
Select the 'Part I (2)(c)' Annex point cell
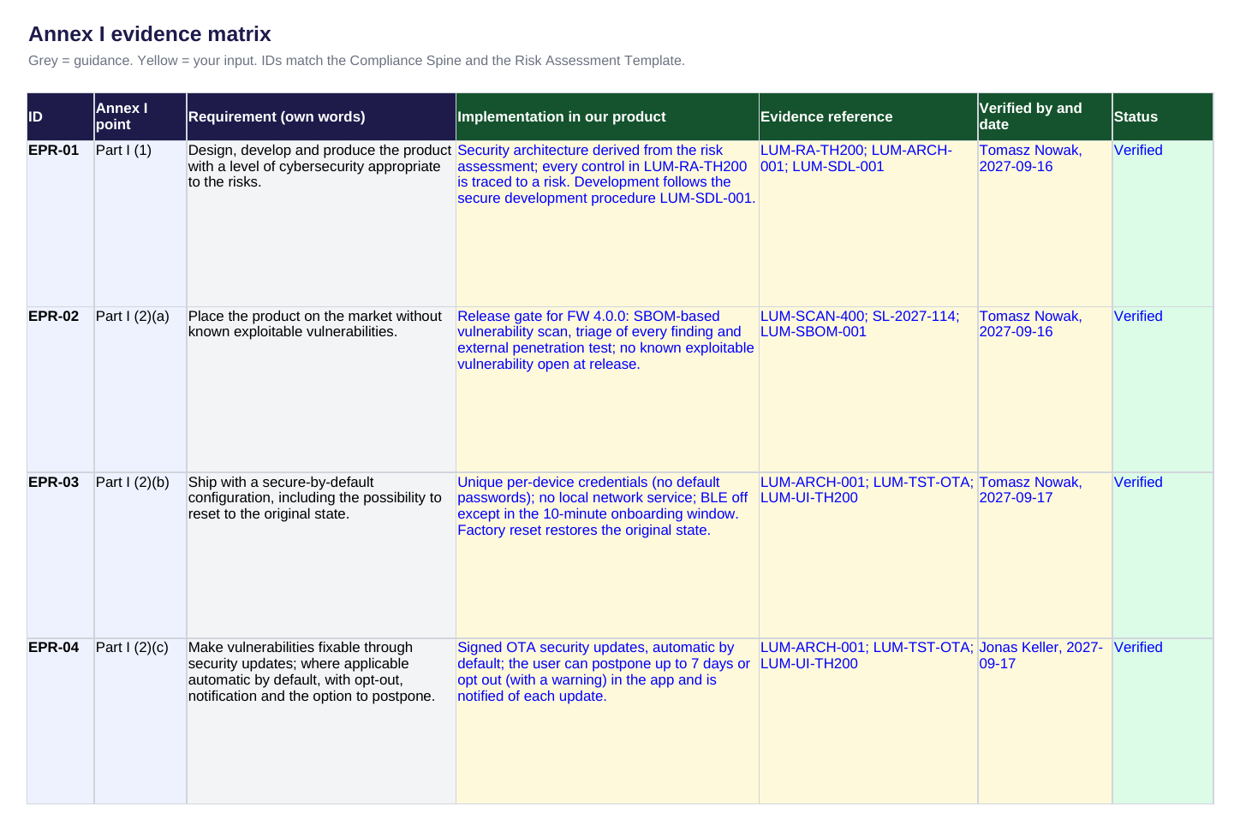pos(140,721)
